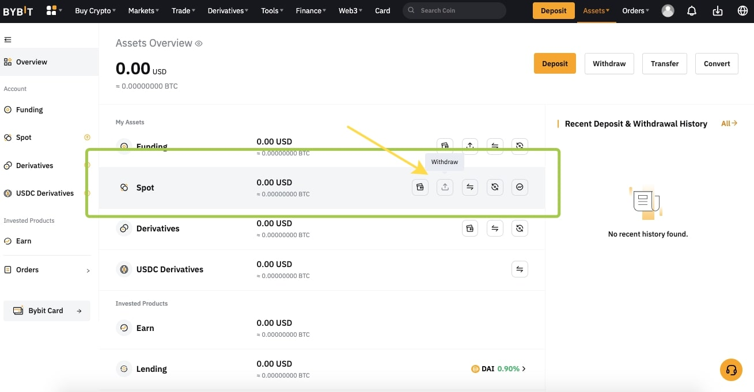Expand the Buy Crypto dropdown menu

pyautogui.click(x=95, y=11)
